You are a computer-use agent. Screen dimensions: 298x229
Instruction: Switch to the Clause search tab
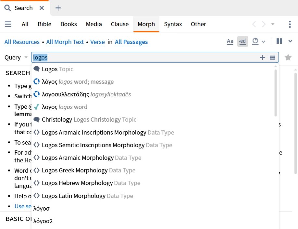[x=120, y=24]
